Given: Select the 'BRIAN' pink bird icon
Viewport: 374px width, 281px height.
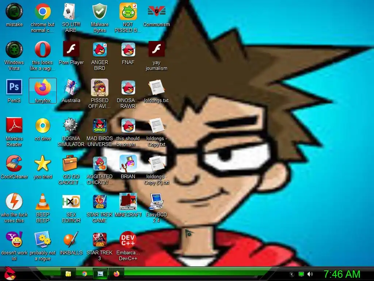Looking at the screenshot, I should pos(128,164).
